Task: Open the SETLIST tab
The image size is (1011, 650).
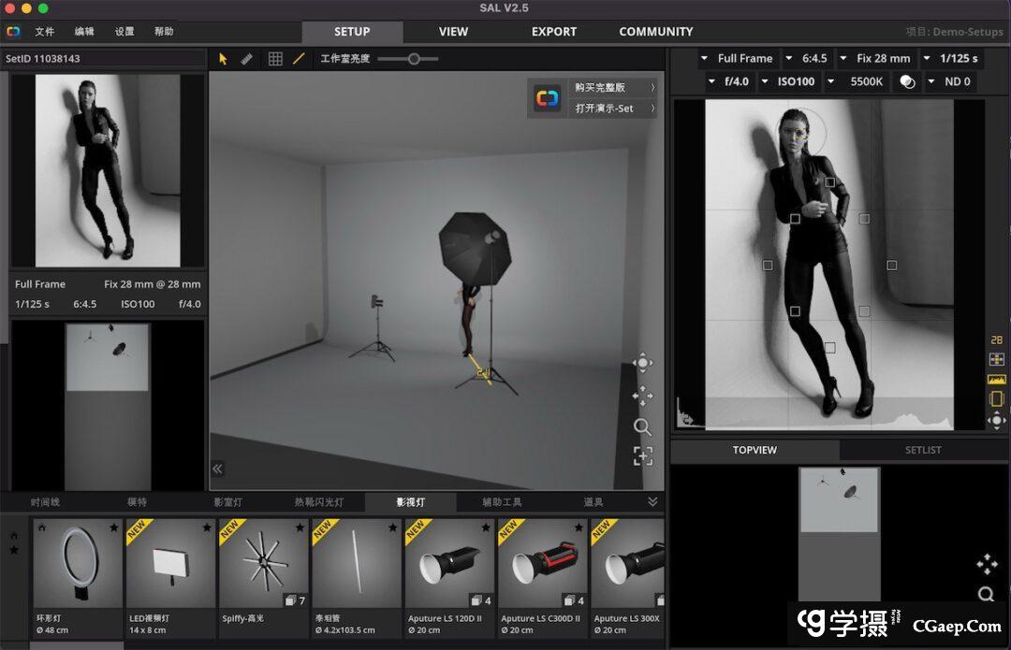Action: pyautogui.click(x=923, y=450)
